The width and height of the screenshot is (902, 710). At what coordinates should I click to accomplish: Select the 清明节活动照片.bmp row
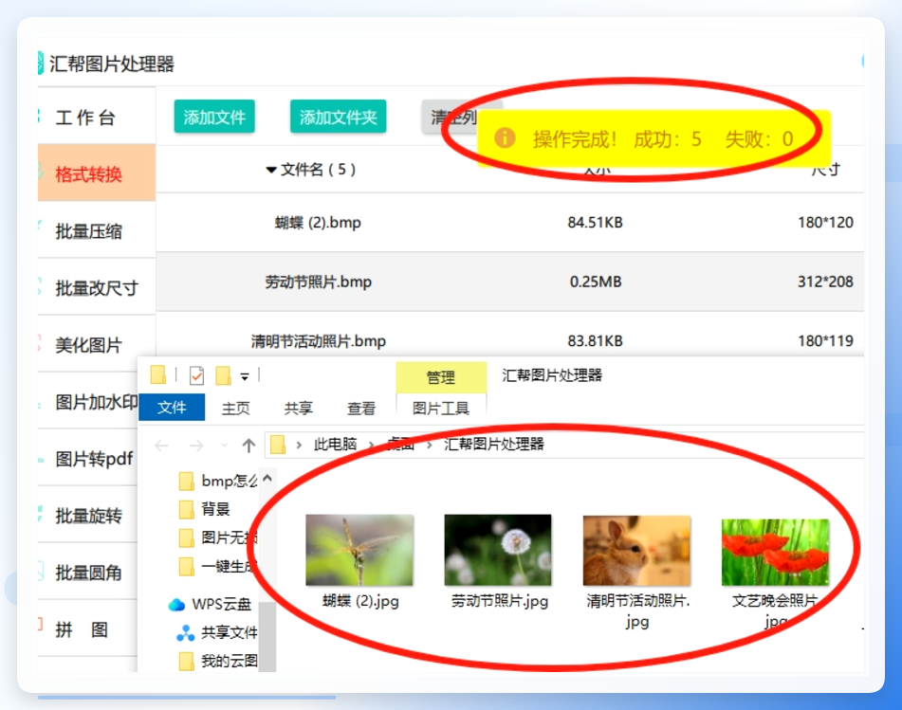pyautogui.click(x=509, y=335)
